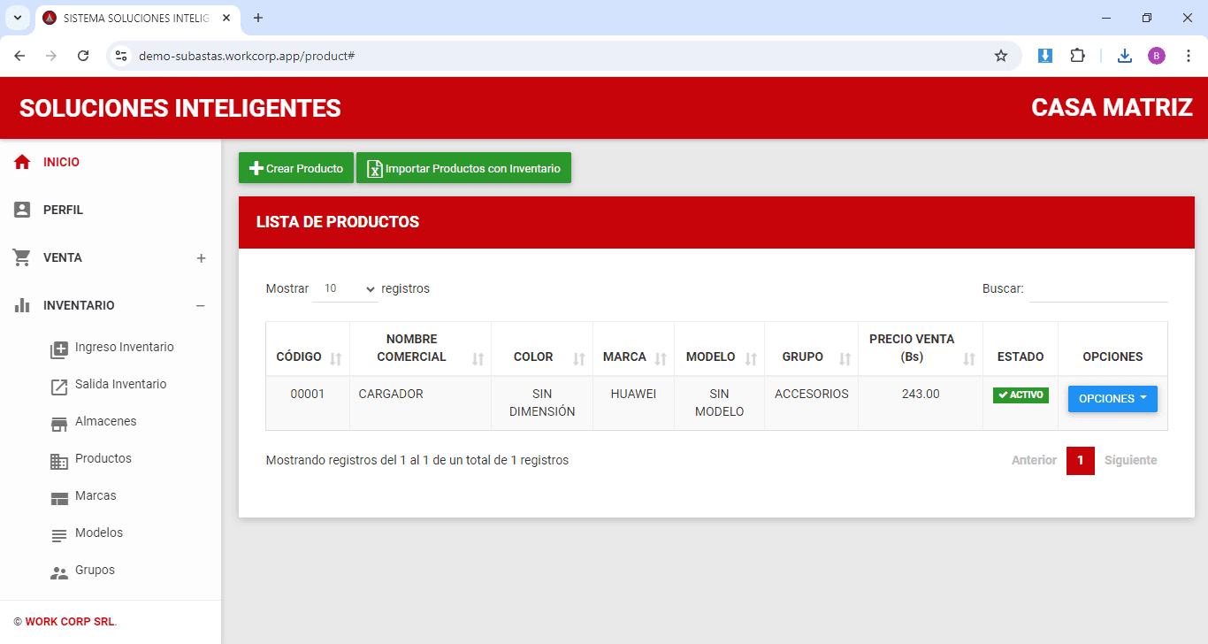The width and height of the screenshot is (1208, 644).
Task: Go to Siguiente page
Action: point(1130,460)
